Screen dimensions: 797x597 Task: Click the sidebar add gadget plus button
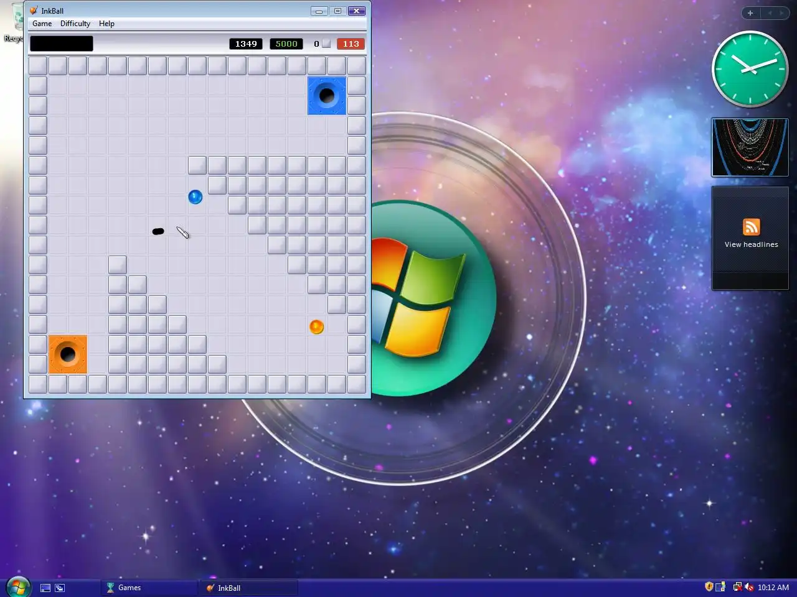(750, 13)
